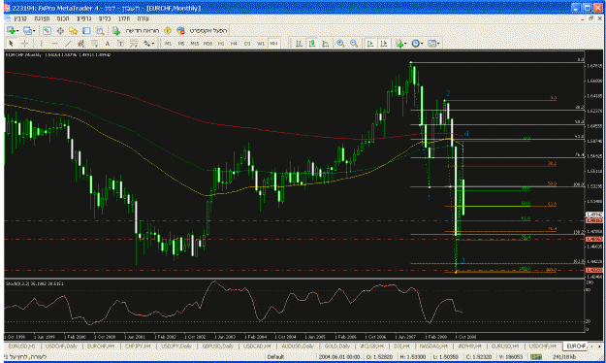Open the תצוגה (View) menu
The height and width of the screenshot is (363, 606).
[x=42, y=18]
